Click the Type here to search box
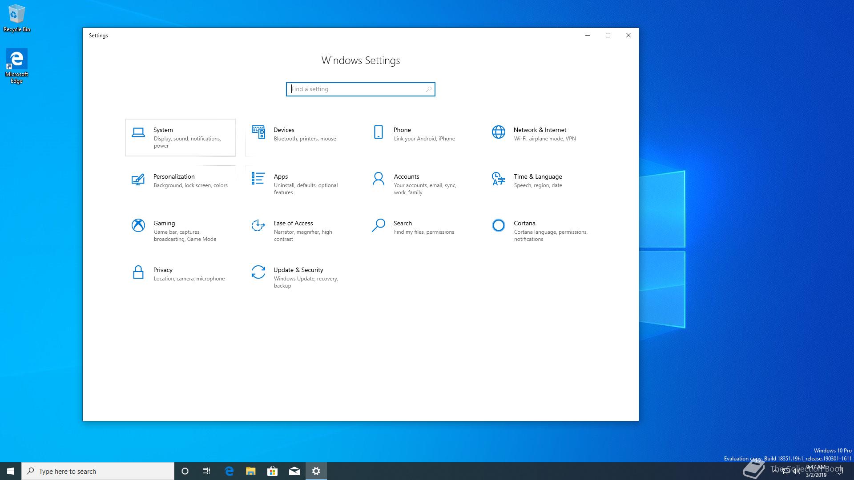This screenshot has height=480, width=854. 98,471
